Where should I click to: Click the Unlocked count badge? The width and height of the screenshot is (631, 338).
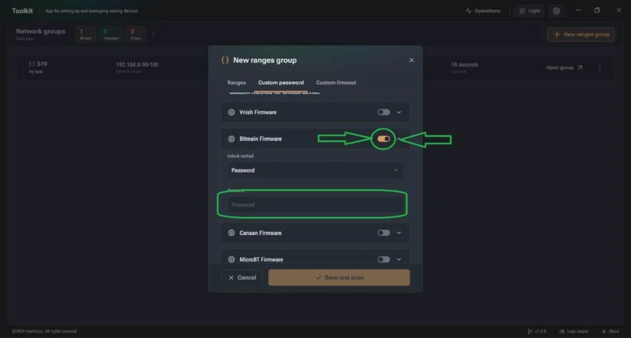111,34
